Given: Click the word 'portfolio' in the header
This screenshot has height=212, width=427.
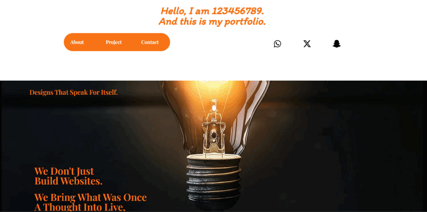Looking at the screenshot, I should 237,22.
